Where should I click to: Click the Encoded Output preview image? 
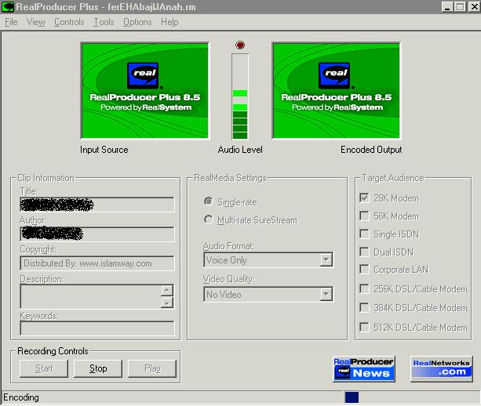tap(337, 91)
